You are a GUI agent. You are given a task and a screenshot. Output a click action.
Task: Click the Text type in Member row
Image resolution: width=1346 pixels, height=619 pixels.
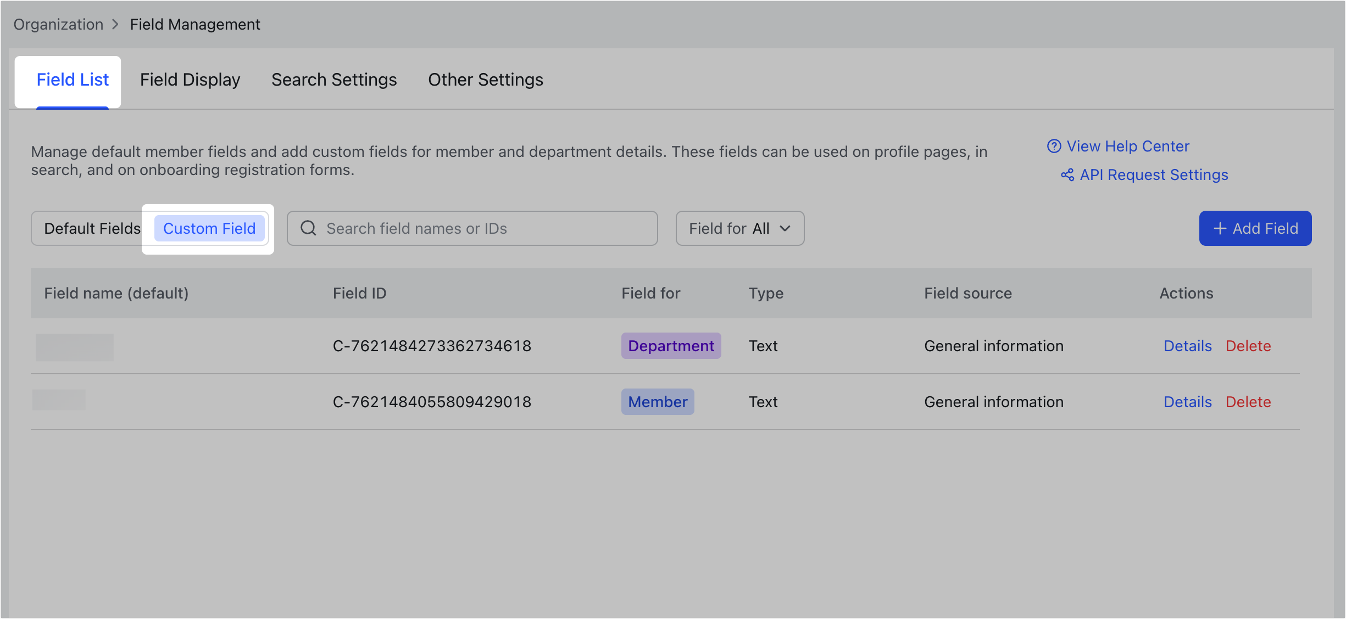point(763,402)
